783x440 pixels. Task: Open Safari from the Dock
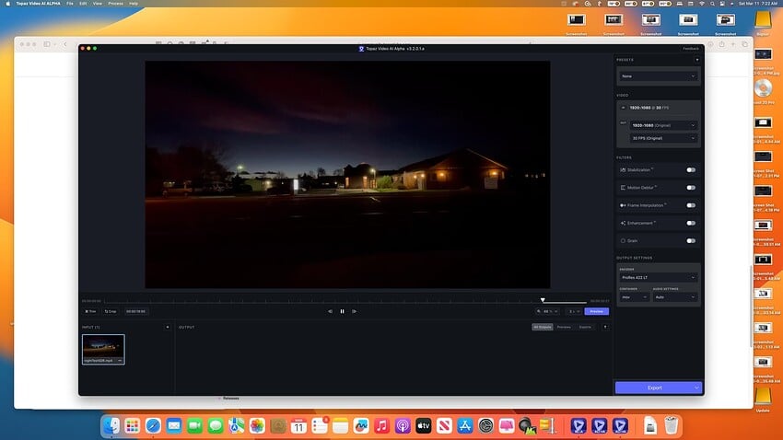coord(153,426)
